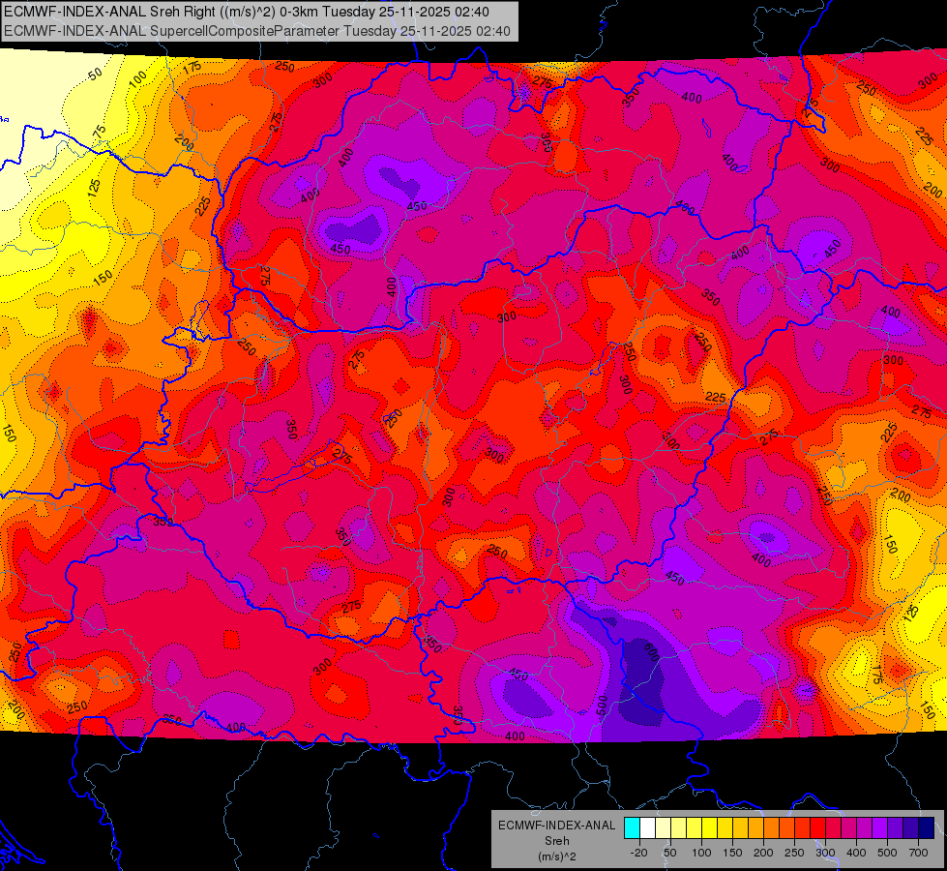Select the white swatch in the legend
Viewport: 947px width, 871px height.
(x=647, y=827)
